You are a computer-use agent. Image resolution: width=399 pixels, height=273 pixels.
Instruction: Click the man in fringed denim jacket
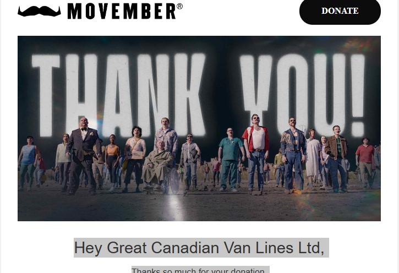click(x=293, y=155)
